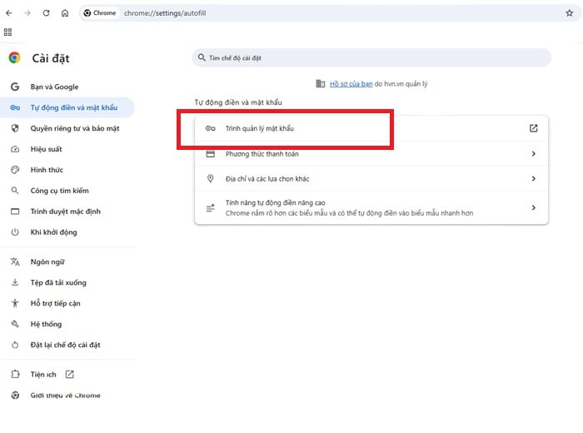
Task: Click the Chrome logo beside Cài đặt
Action: (x=14, y=57)
